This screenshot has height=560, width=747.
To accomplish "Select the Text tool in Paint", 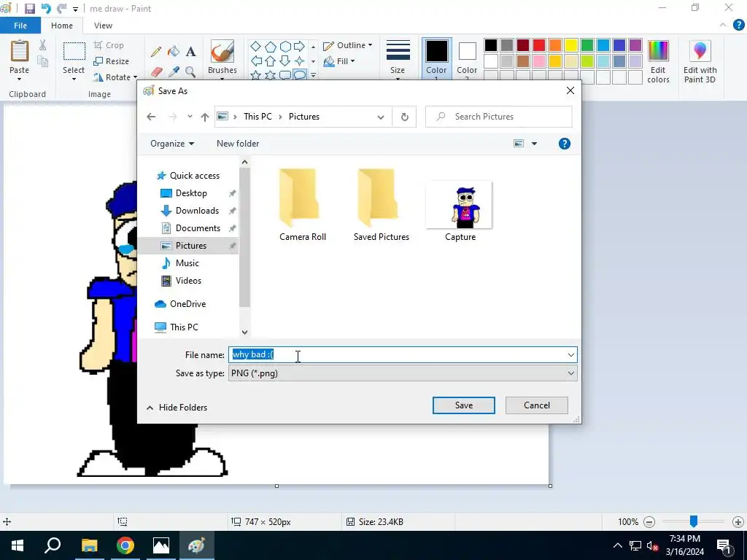I will pyautogui.click(x=191, y=52).
